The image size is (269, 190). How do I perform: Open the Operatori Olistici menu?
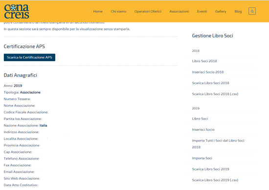(x=148, y=11)
